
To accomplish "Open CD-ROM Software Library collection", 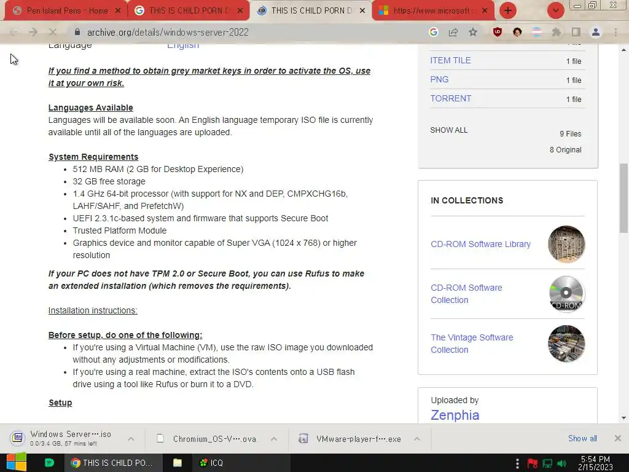I will pyautogui.click(x=480, y=244).
